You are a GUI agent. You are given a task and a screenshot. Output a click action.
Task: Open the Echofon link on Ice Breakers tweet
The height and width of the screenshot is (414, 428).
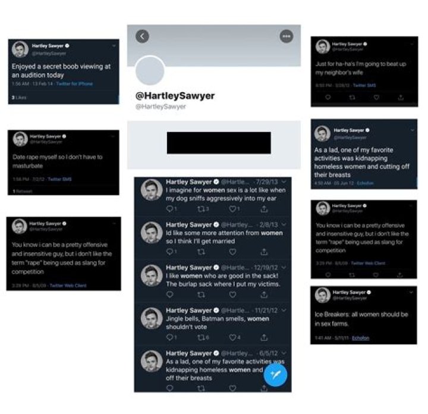tap(360, 338)
